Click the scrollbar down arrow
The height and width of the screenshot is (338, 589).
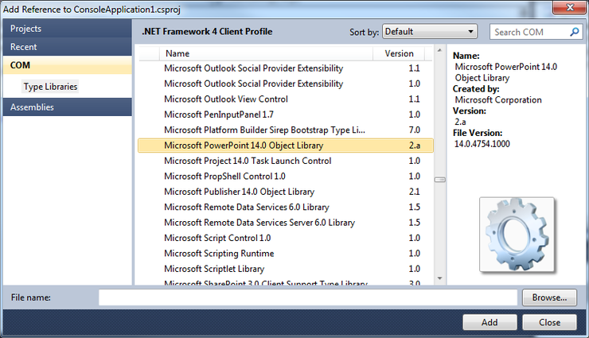point(439,278)
